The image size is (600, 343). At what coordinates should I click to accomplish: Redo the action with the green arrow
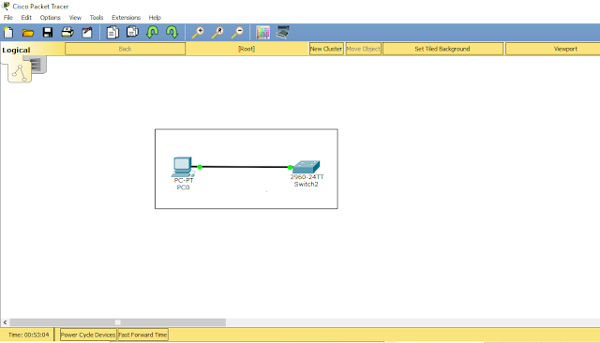click(x=172, y=32)
